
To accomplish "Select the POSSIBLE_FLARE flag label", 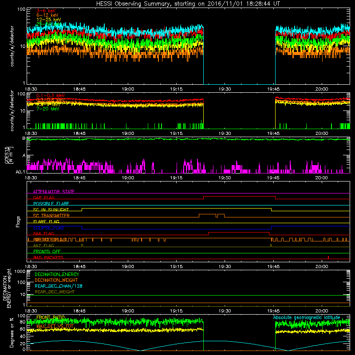I will pos(51,204).
